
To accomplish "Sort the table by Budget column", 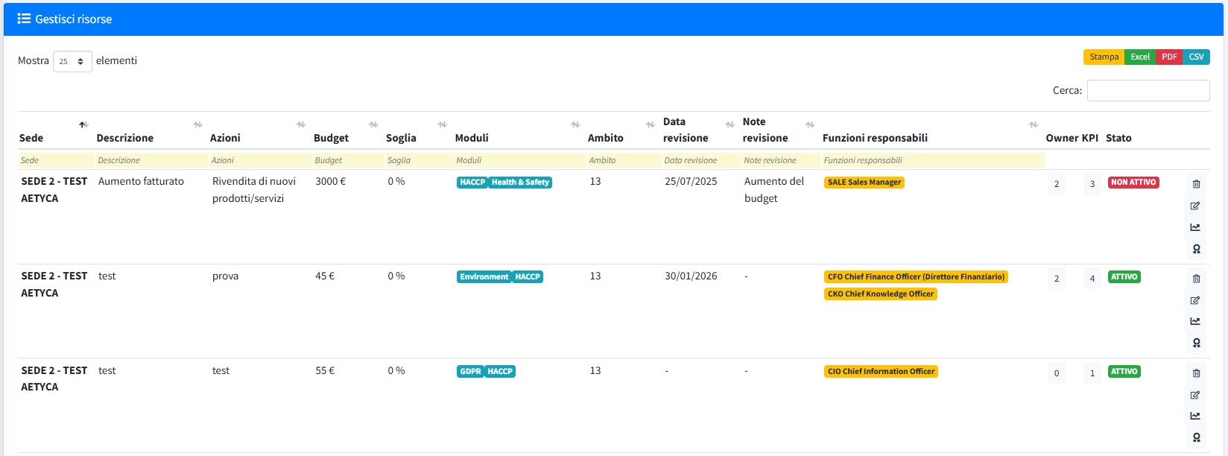I will pos(332,138).
